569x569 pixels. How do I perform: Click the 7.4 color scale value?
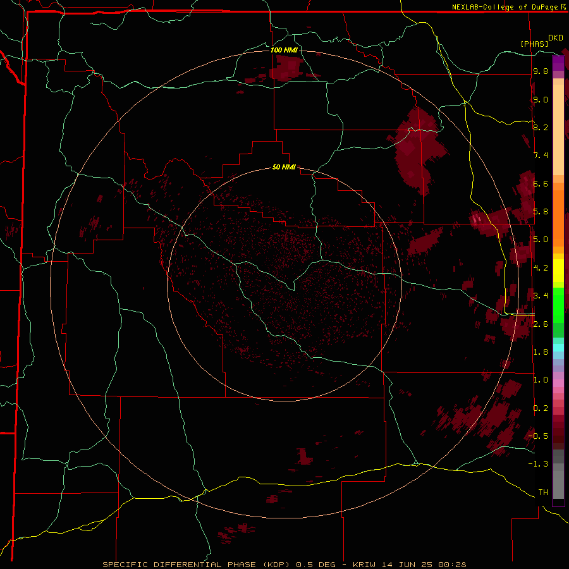(541, 156)
